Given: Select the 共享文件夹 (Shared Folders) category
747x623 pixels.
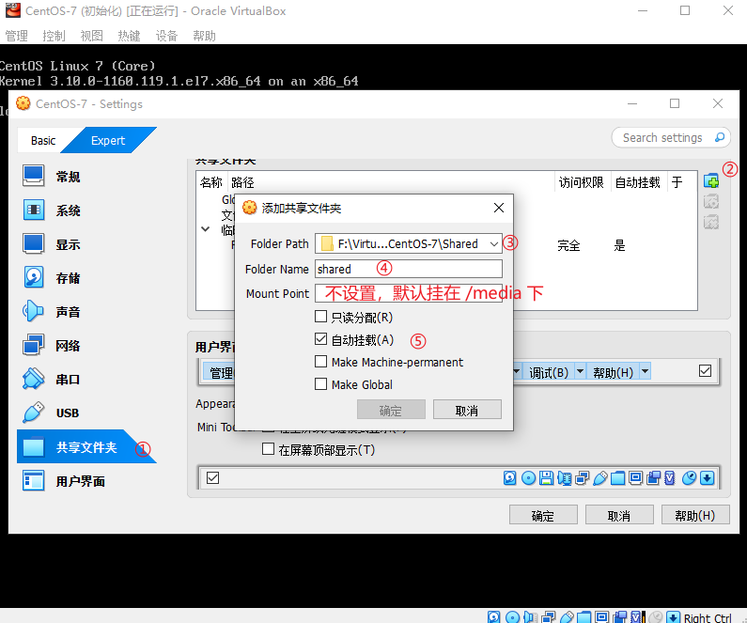Looking at the screenshot, I should 86,446.
